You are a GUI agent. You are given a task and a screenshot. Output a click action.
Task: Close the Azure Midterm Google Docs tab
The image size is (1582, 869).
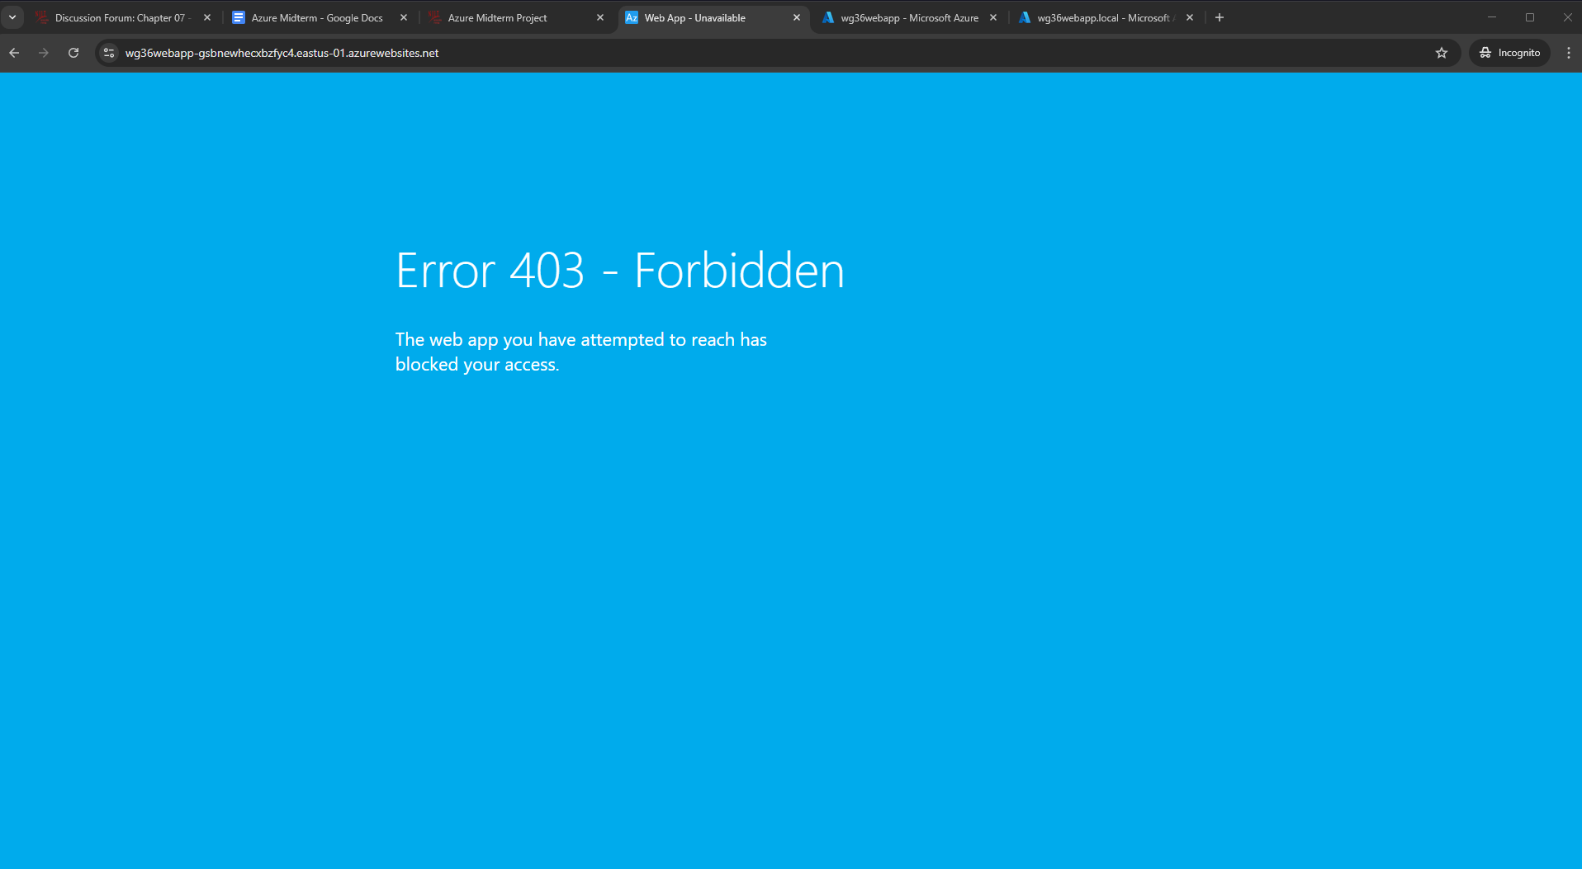click(x=404, y=17)
